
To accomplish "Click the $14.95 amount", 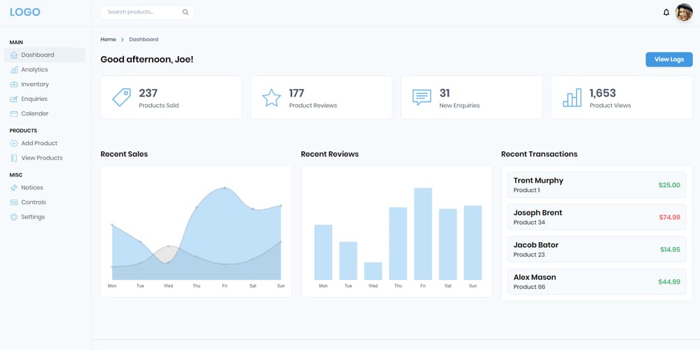I will coord(670,249).
